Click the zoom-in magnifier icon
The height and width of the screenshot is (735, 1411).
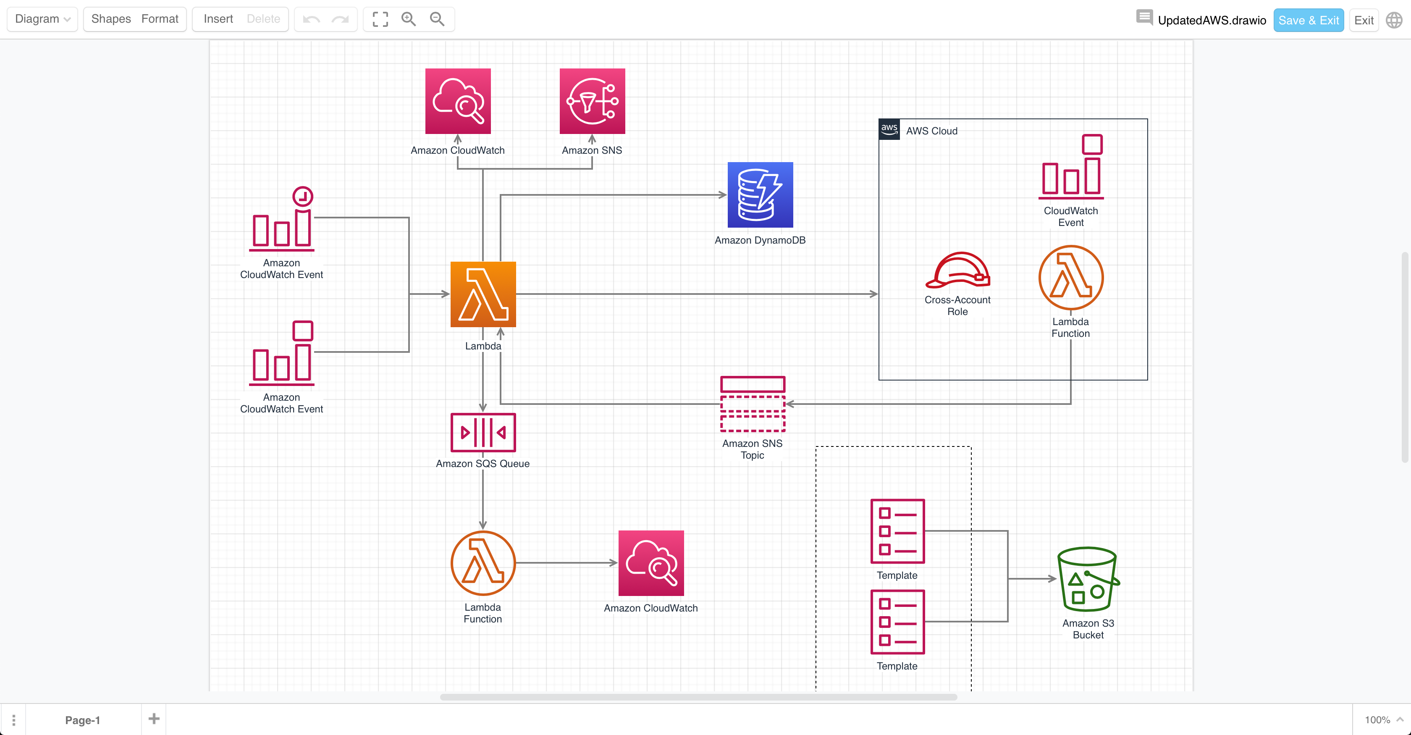pyautogui.click(x=408, y=18)
